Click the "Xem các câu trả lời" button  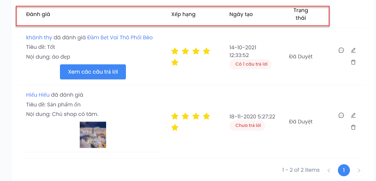pos(93,72)
